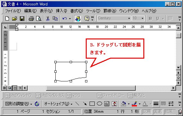183x116 pixels.
Task: Choose the Arrow drawing tool
Action: click(85, 104)
